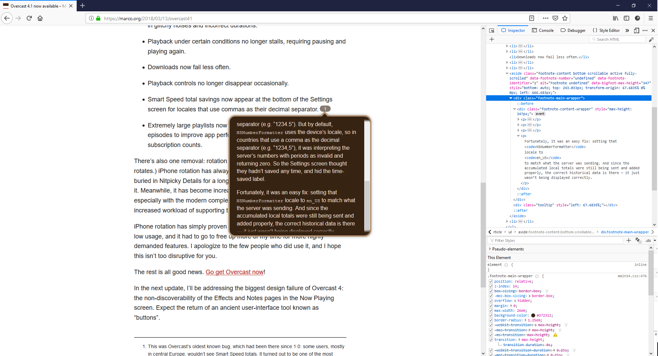Add a new CSS rule with the plus icon
This screenshot has width=658, height=356.
[x=629, y=240]
